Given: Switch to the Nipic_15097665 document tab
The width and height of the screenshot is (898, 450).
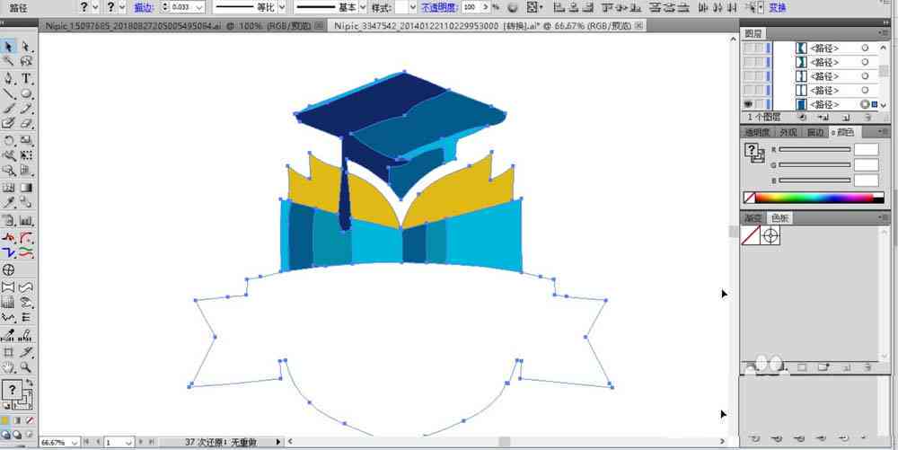Looking at the screenshot, I should pyautogui.click(x=133, y=26).
